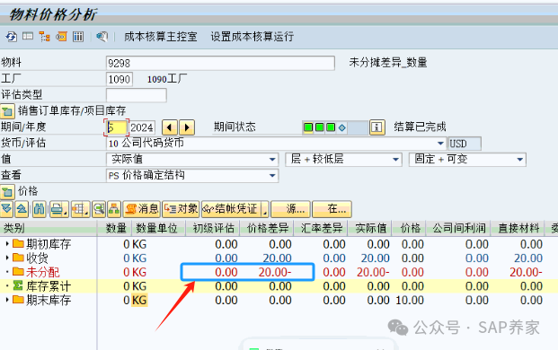Click the 10.00 价格 cell in 期末库存 row
558x350 pixels.
click(410, 301)
